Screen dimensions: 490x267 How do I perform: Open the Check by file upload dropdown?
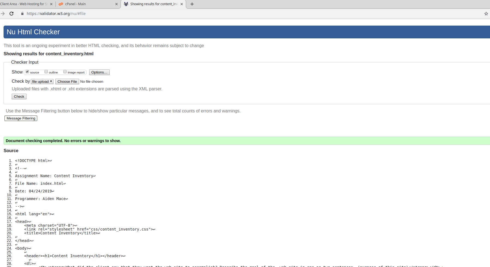click(x=42, y=81)
